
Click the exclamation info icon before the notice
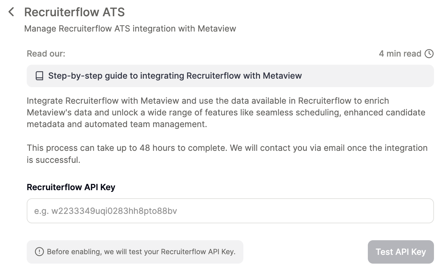click(39, 252)
